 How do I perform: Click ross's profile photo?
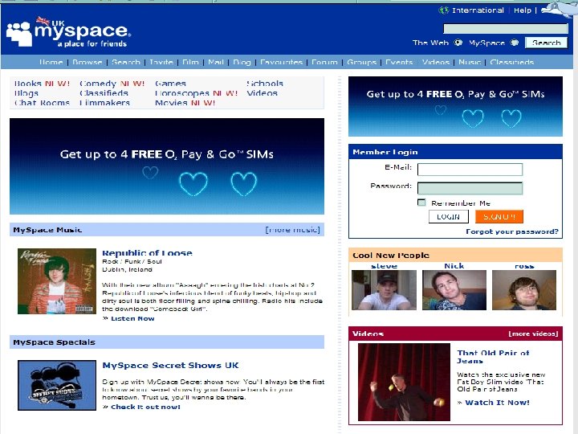524,290
